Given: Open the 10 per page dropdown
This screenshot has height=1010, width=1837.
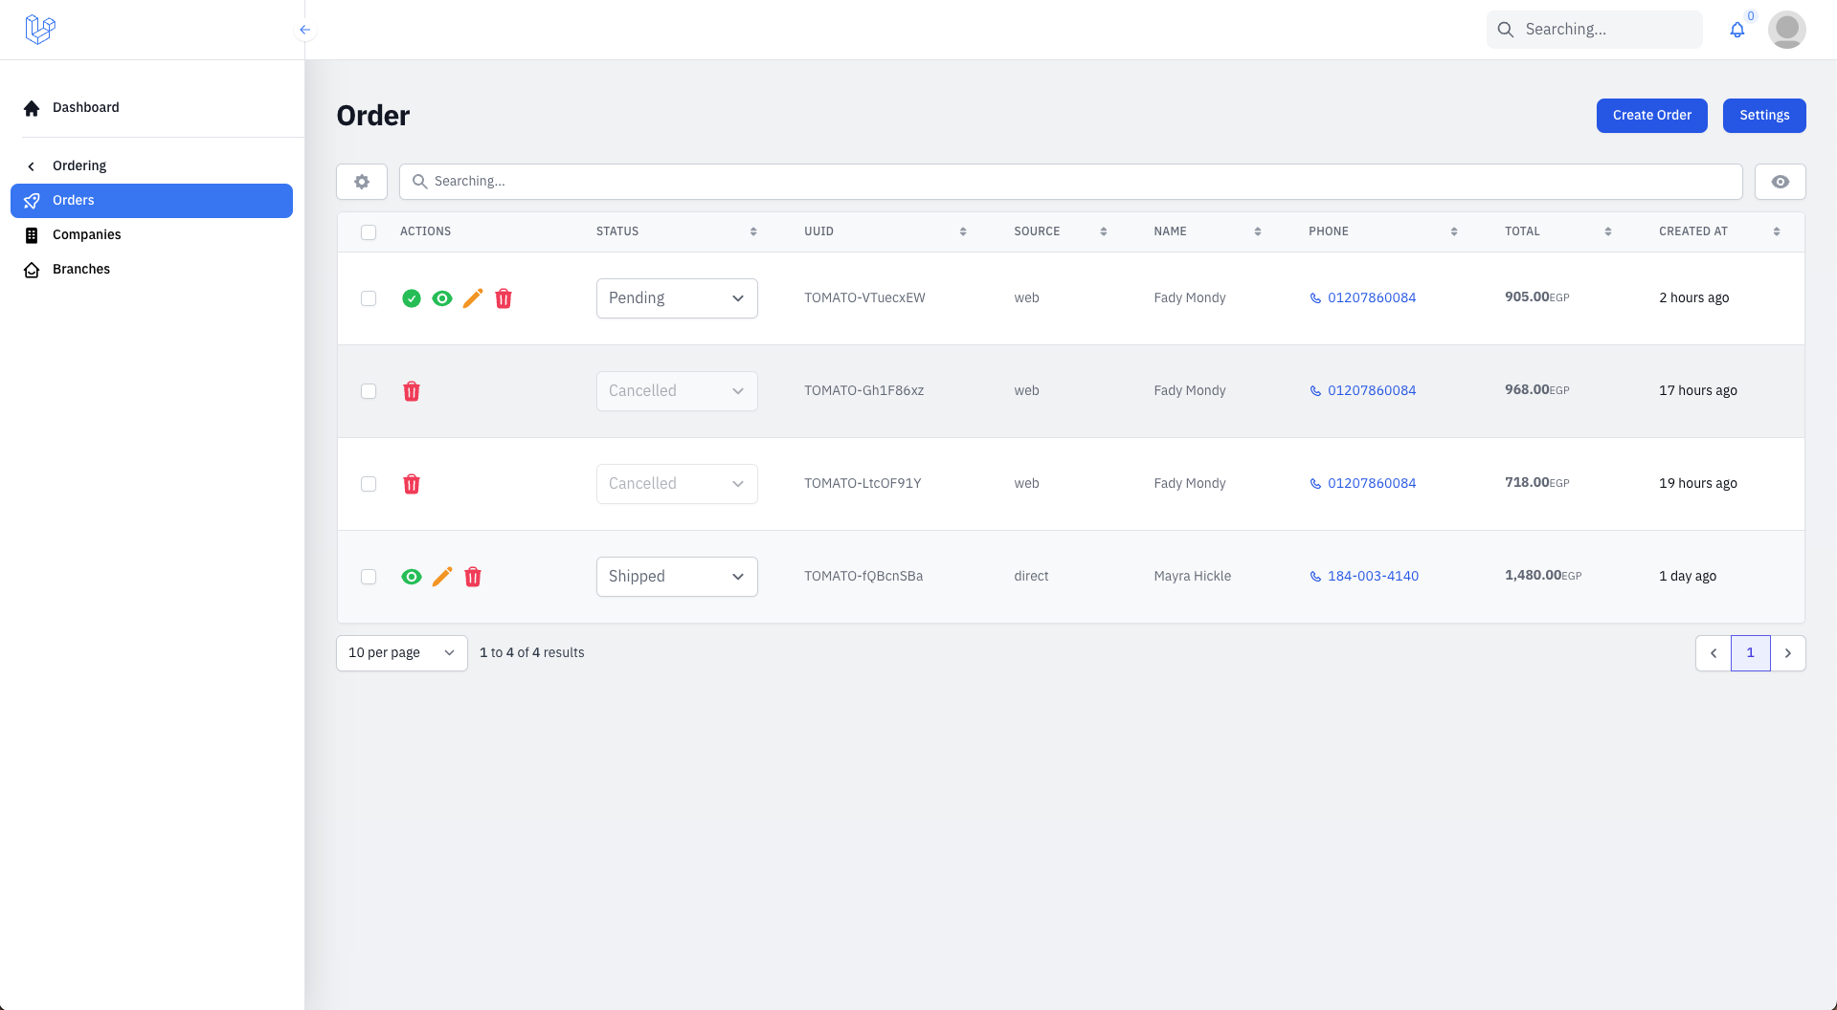Looking at the screenshot, I should 402,653.
